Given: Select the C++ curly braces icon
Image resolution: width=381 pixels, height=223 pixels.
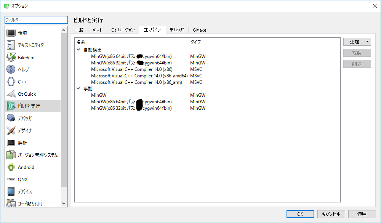Looking at the screenshot, I should [11, 82].
